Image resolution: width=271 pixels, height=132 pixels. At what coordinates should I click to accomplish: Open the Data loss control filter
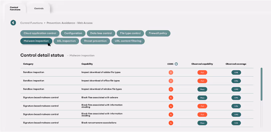(101, 33)
